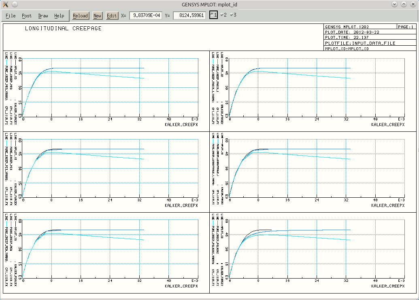This screenshot has height=300, width=419.
Task: Click the MPLOT_ID:MPLOT_ID line
Action: [347, 49]
